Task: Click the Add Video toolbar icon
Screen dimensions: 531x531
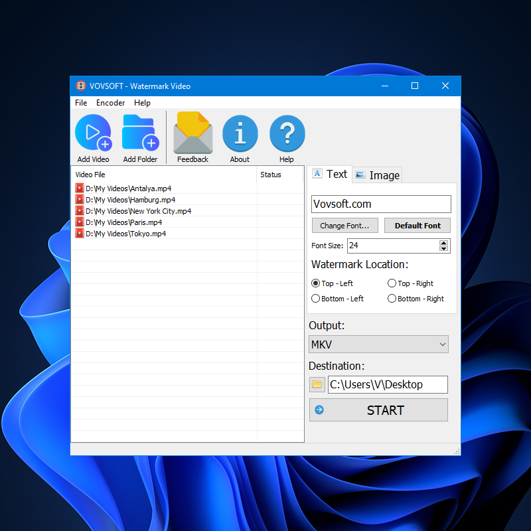Action: tap(93, 133)
